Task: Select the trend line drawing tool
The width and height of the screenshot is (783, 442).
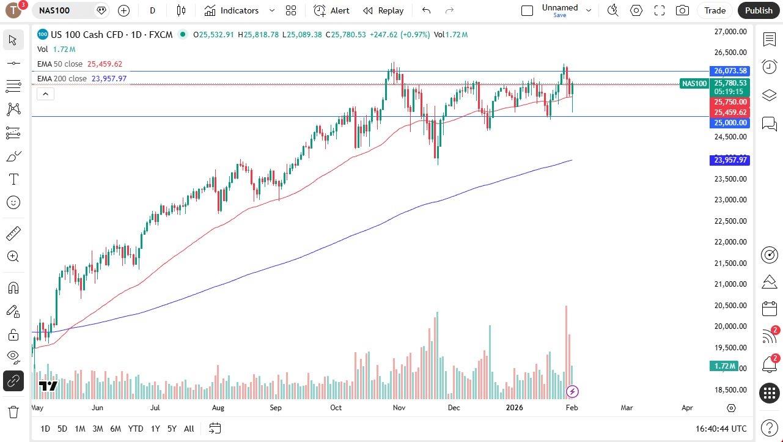Action: click(13, 63)
